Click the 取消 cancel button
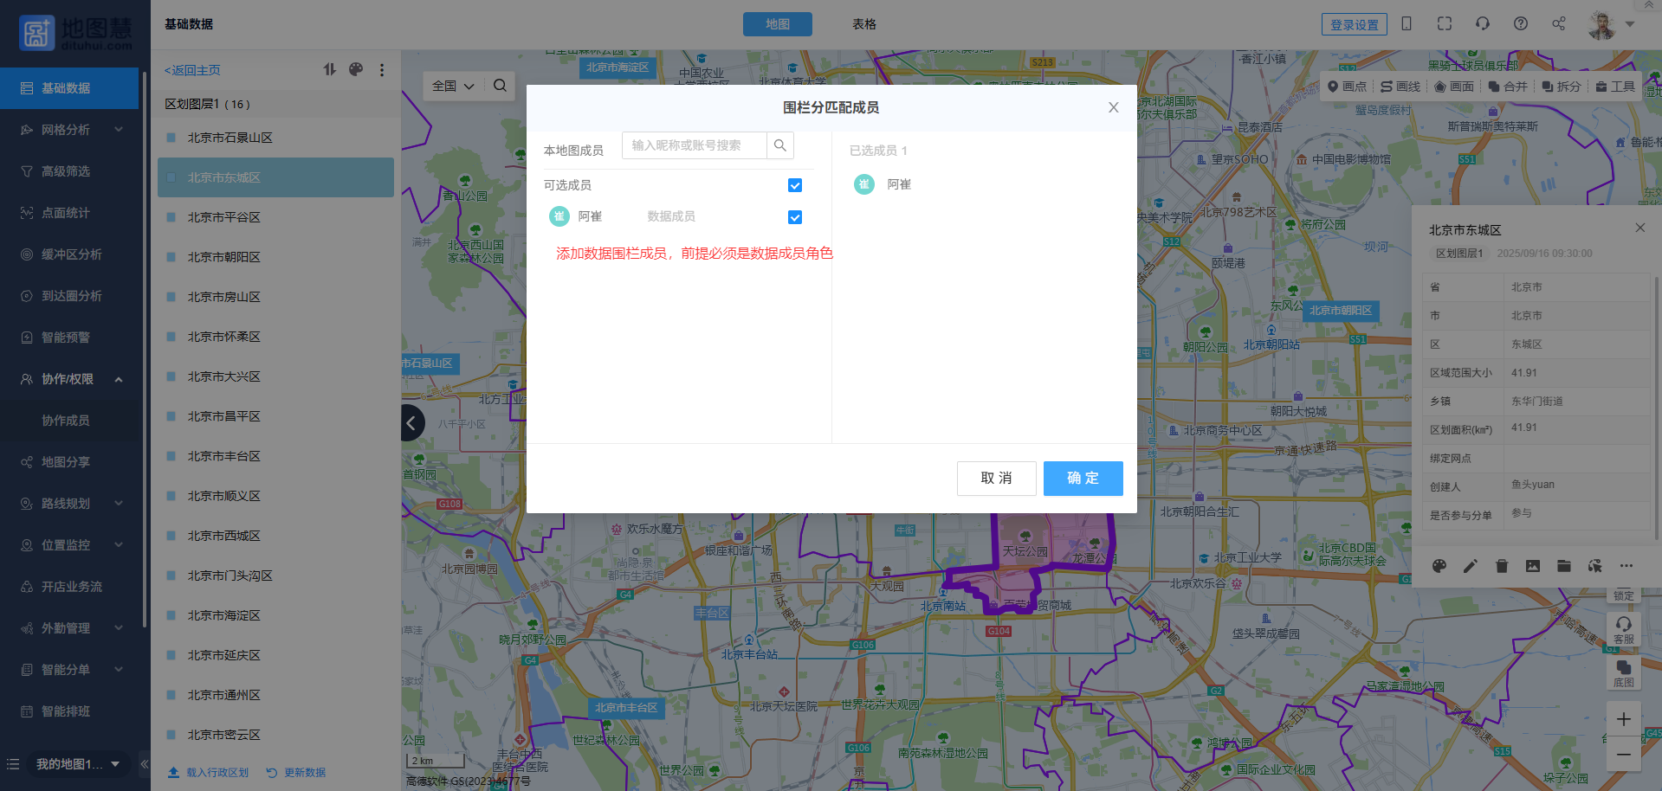The height and width of the screenshot is (791, 1662). click(x=996, y=478)
